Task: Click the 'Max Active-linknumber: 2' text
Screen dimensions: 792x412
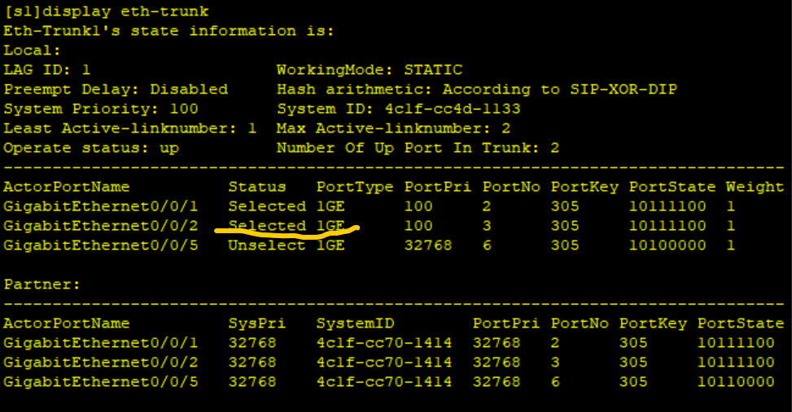Action: click(x=393, y=128)
